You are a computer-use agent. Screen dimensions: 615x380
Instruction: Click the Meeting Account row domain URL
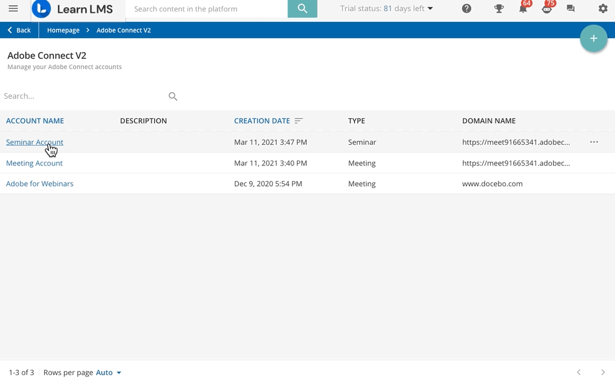coord(516,163)
